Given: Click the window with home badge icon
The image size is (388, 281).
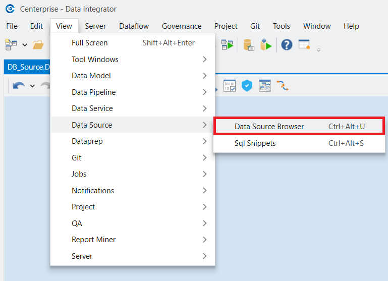Looking at the screenshot, I should click(304, 45).
